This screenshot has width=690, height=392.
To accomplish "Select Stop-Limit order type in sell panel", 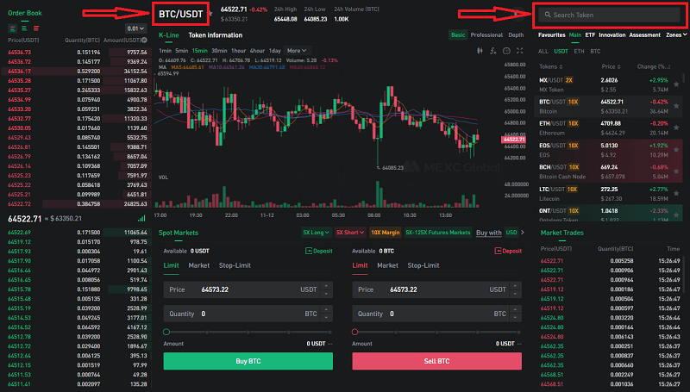I will (x=423, y=265).
